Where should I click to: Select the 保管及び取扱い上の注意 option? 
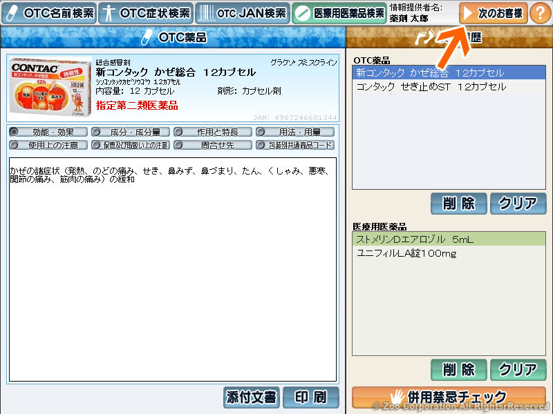click(x=131, y=145)
